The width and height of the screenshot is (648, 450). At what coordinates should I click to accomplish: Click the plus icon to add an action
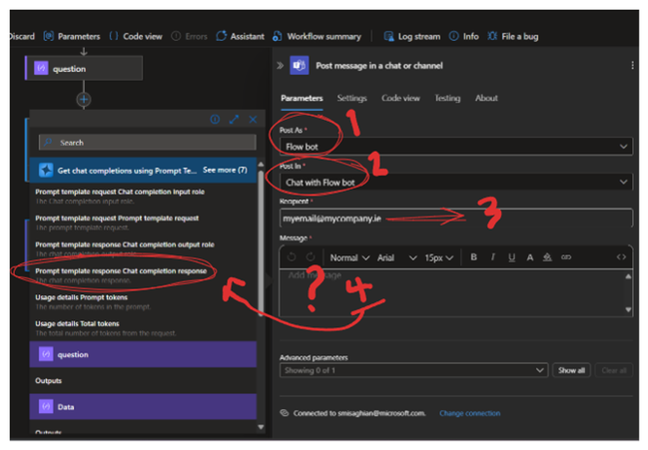[84, 99]
